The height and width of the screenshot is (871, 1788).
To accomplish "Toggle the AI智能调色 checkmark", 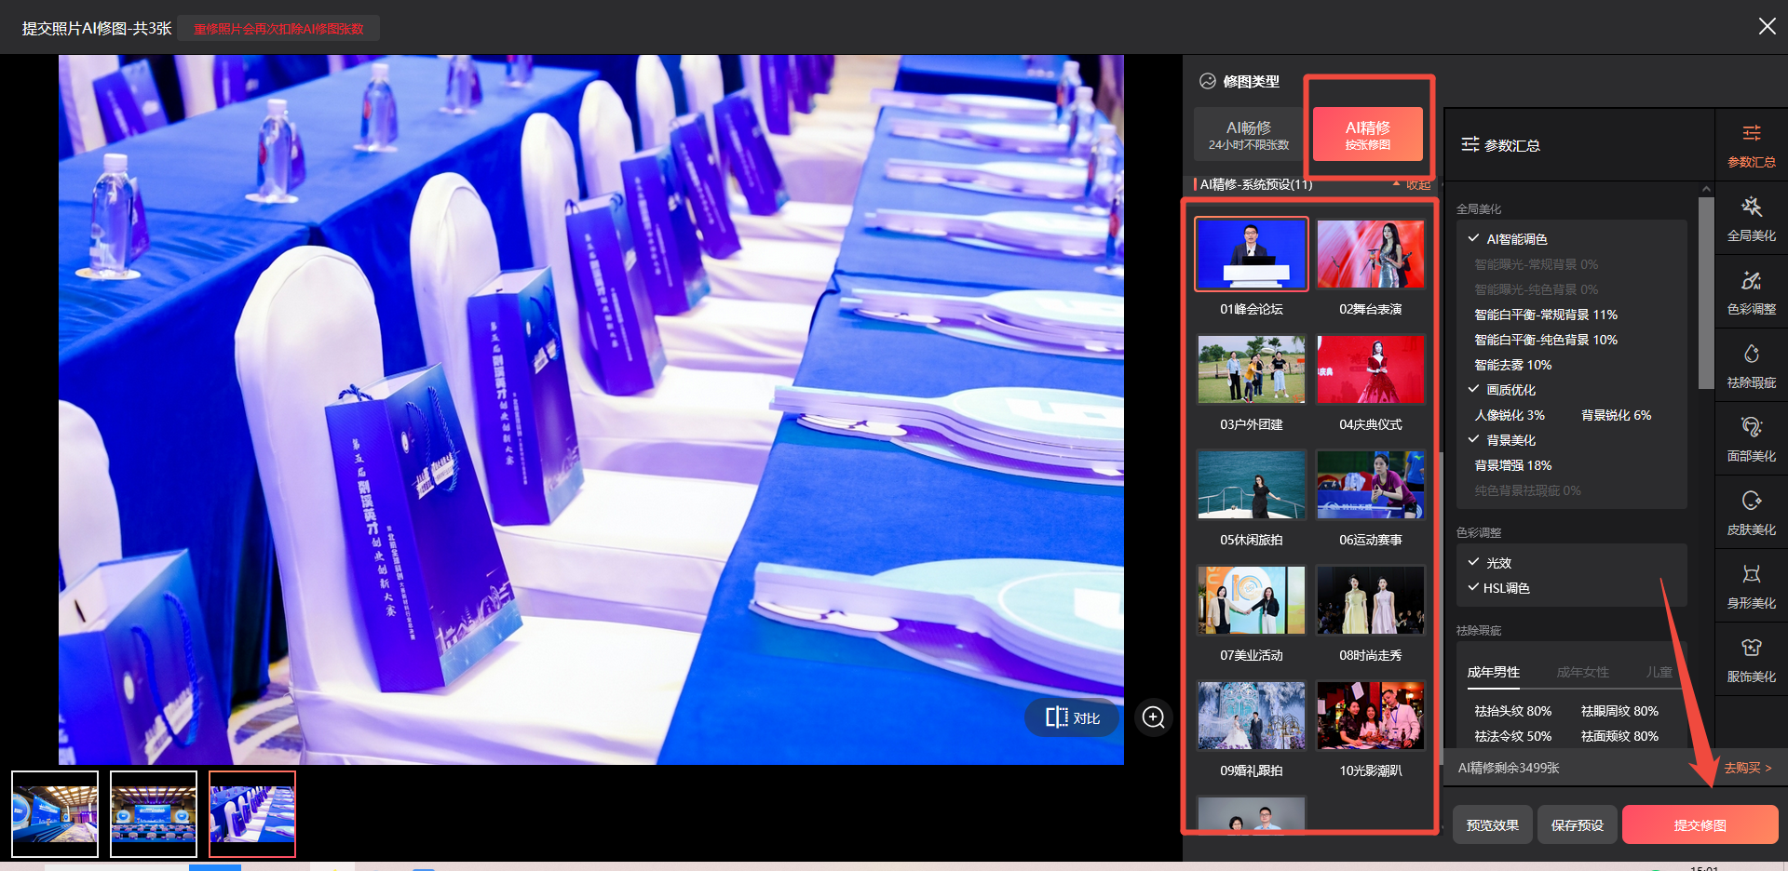I will (x=1474, y=239).
